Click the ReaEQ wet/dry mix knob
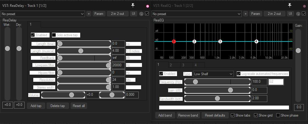This screenshot has width=308, height=124. click(x=298, y=14)
